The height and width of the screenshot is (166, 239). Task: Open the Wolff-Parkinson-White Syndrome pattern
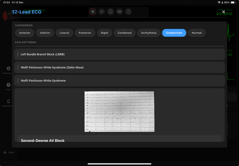point(119,81)
